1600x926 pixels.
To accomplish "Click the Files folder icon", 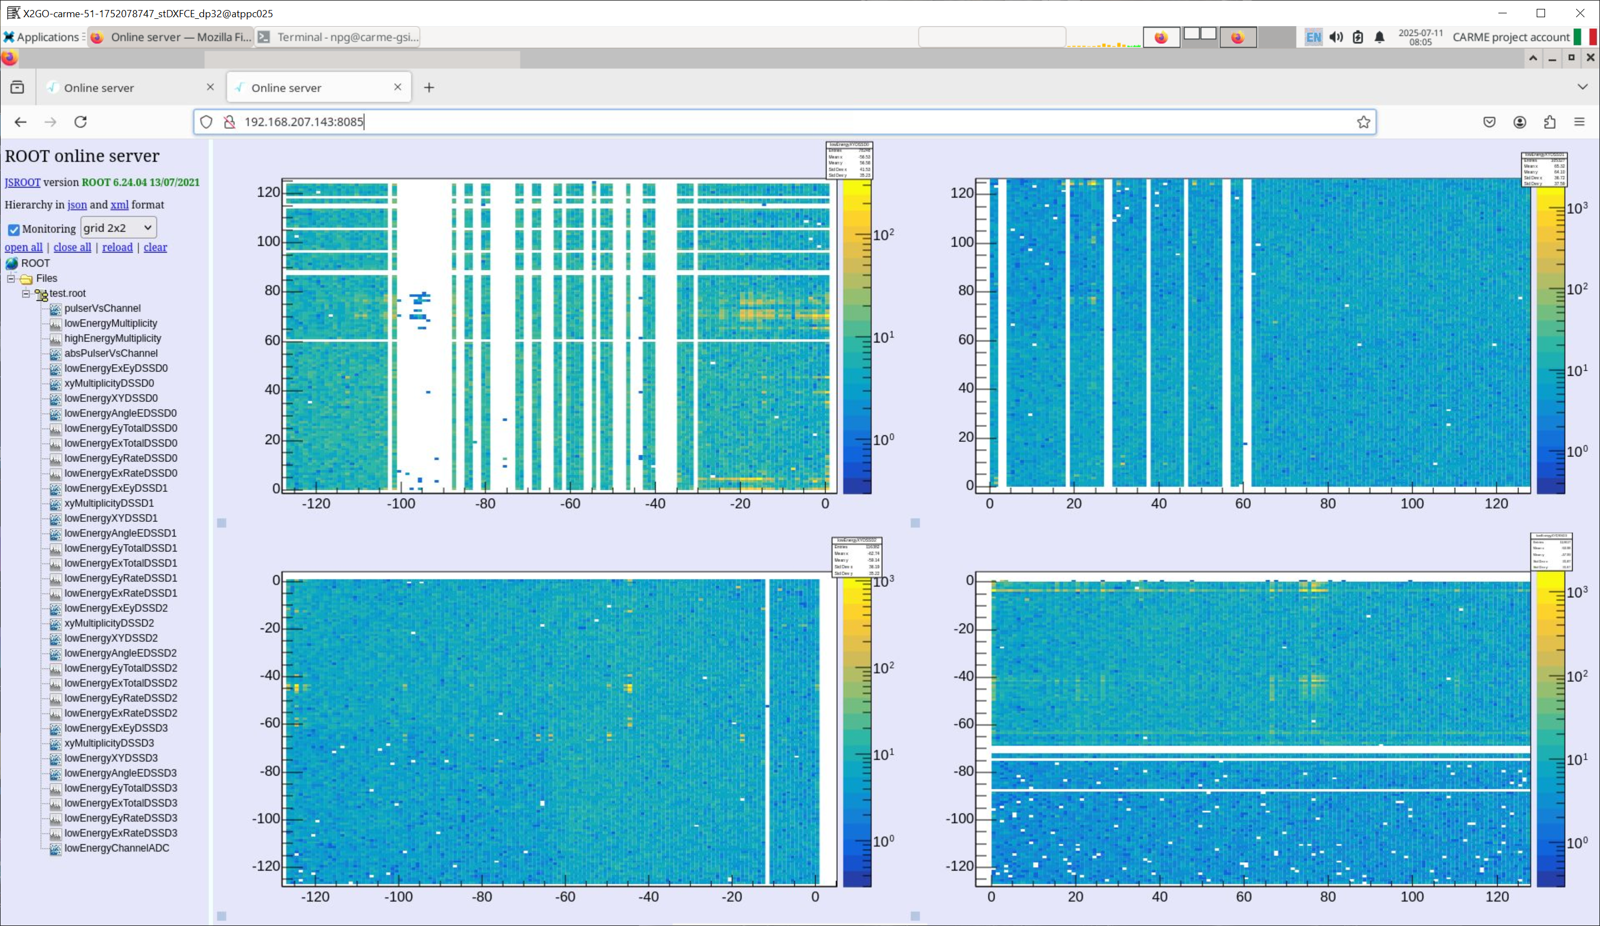I will click(x=26, y=279).
